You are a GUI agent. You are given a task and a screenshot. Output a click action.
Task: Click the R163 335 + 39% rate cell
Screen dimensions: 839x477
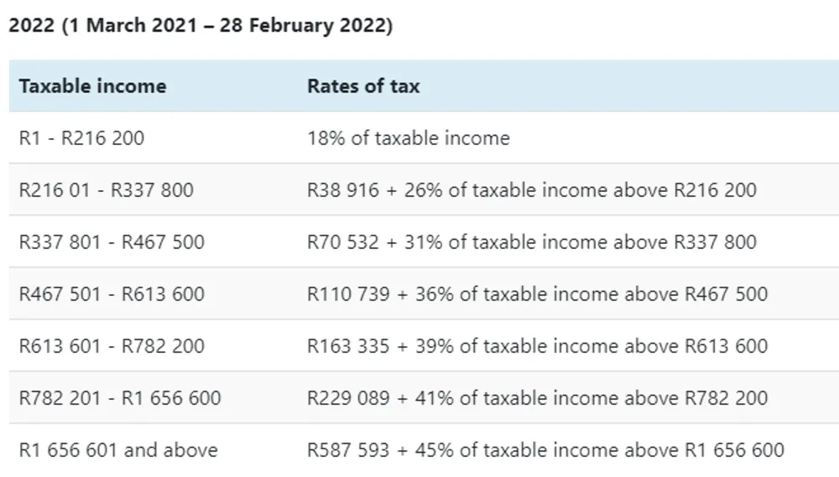click(537, 345)
